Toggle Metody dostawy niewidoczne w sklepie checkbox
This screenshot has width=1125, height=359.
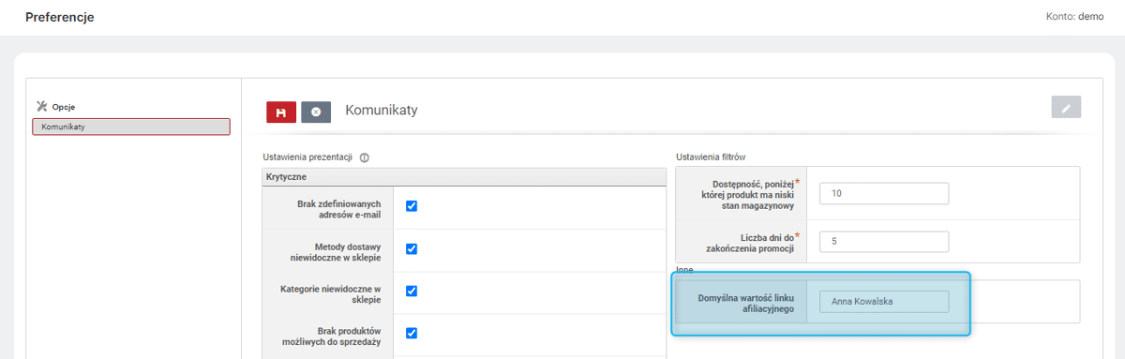tap(412, 248)
